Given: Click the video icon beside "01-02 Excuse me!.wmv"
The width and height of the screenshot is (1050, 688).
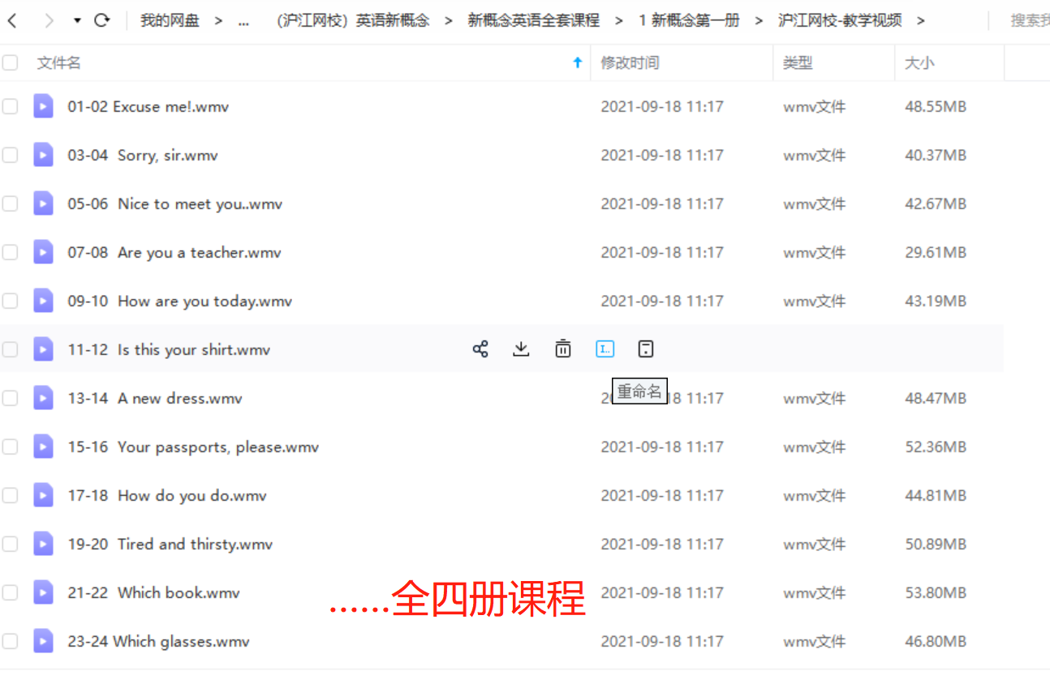Looking at the screenshot, I should 43,106.
